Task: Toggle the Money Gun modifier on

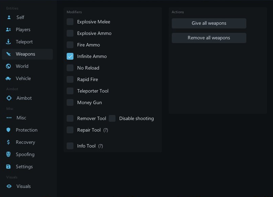Action: point(70,102)
